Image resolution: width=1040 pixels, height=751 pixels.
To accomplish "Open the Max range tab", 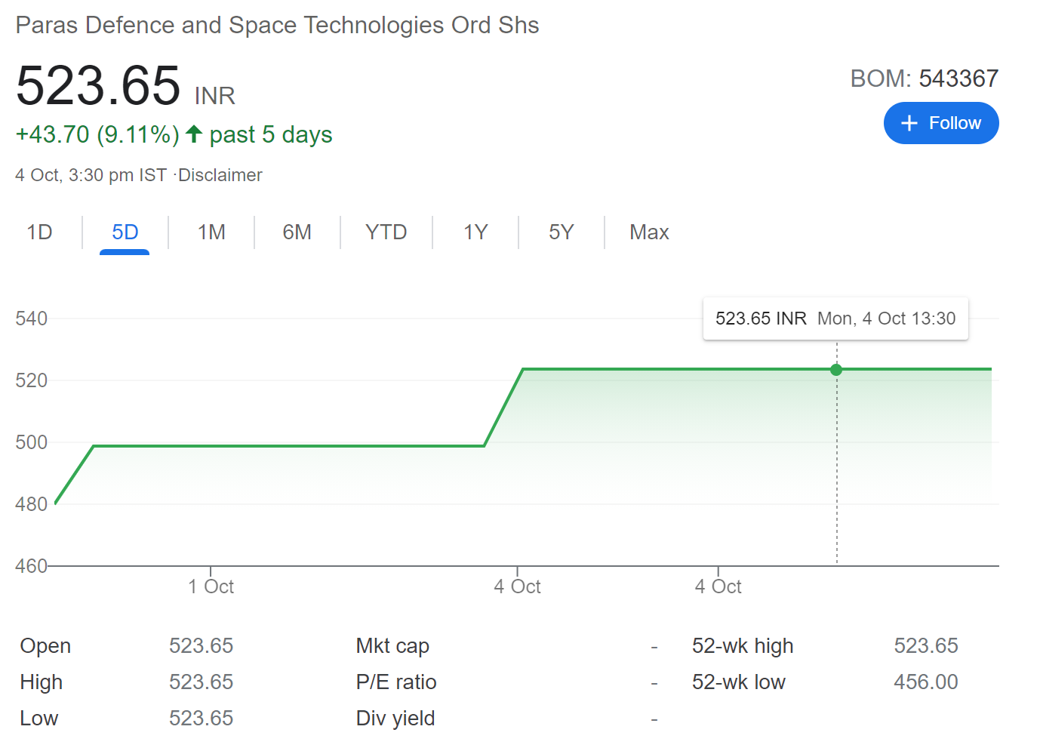I will pyautogui.click(x=649, y=232).
